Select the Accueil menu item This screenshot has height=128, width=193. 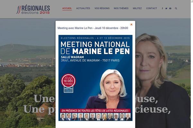coord(67,8)
